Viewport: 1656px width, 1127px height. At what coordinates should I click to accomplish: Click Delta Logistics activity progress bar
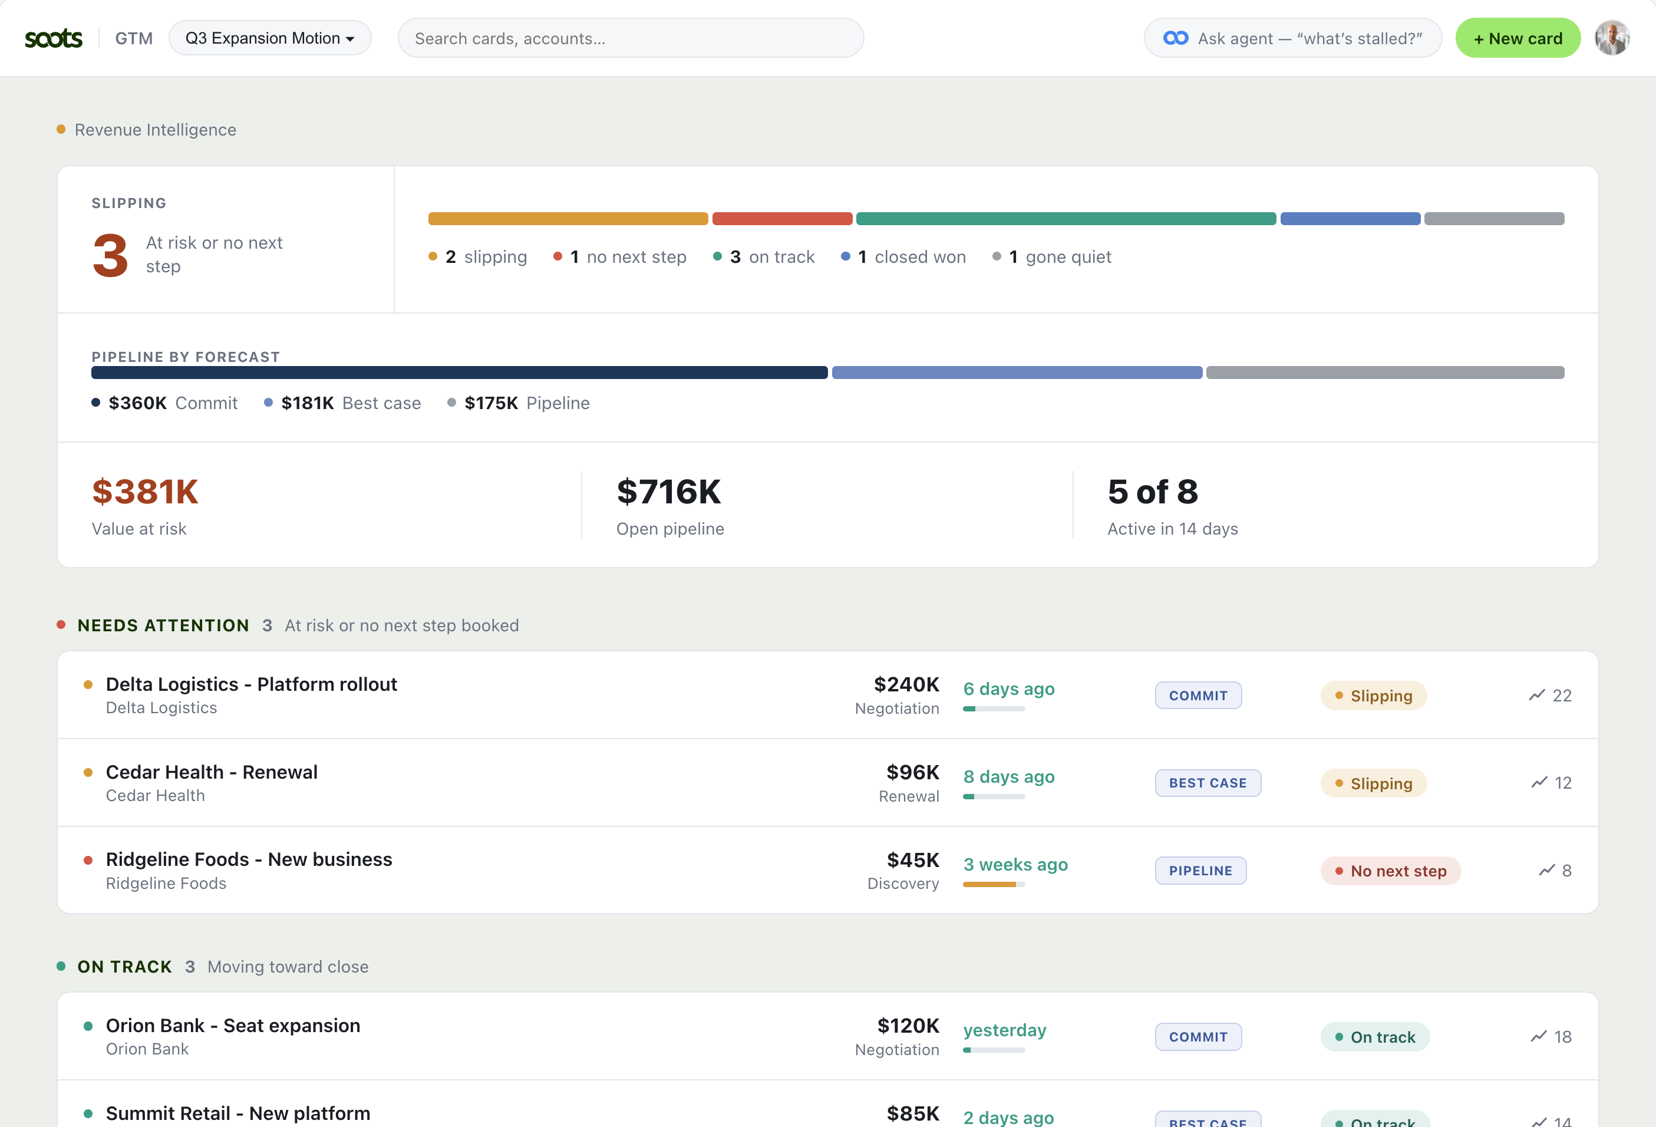(x=994, y=709)
